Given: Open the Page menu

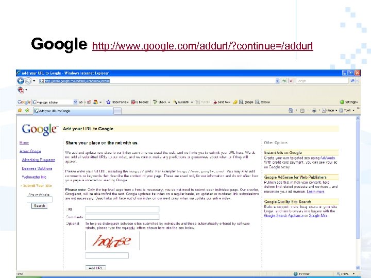Looking at the screenshot, I should click(x=329, y=110).
